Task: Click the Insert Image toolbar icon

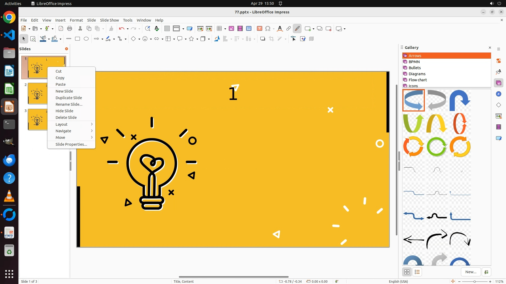Action: (x=231, y=29)
